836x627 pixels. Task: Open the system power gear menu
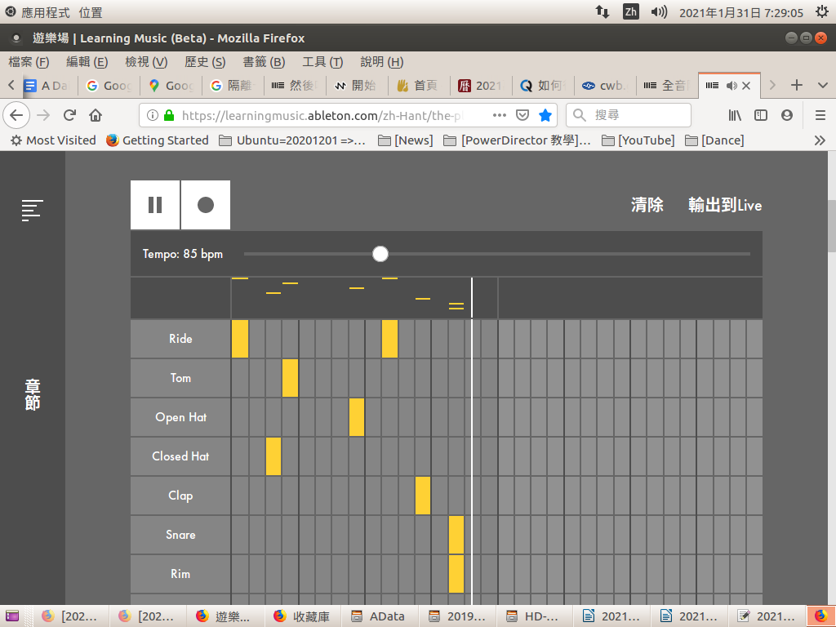tap(821, 11)
